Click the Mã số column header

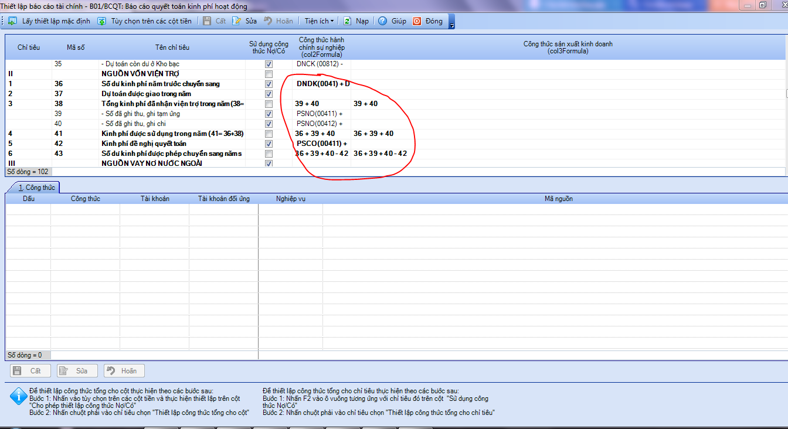pos(76,47)
